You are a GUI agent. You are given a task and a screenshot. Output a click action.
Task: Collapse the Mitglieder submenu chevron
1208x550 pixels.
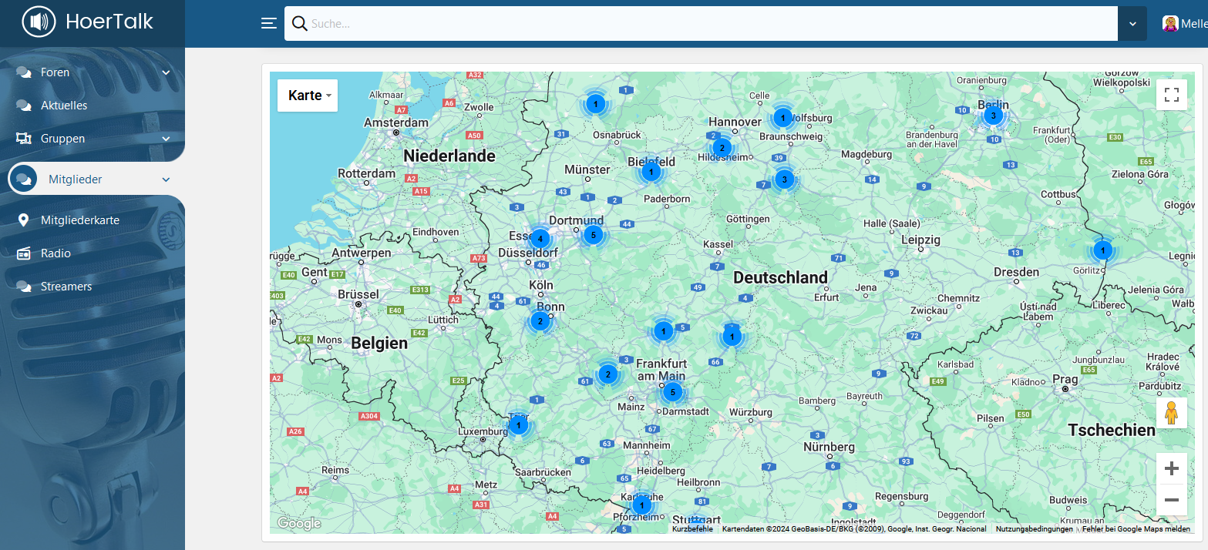tap(166, 179)
